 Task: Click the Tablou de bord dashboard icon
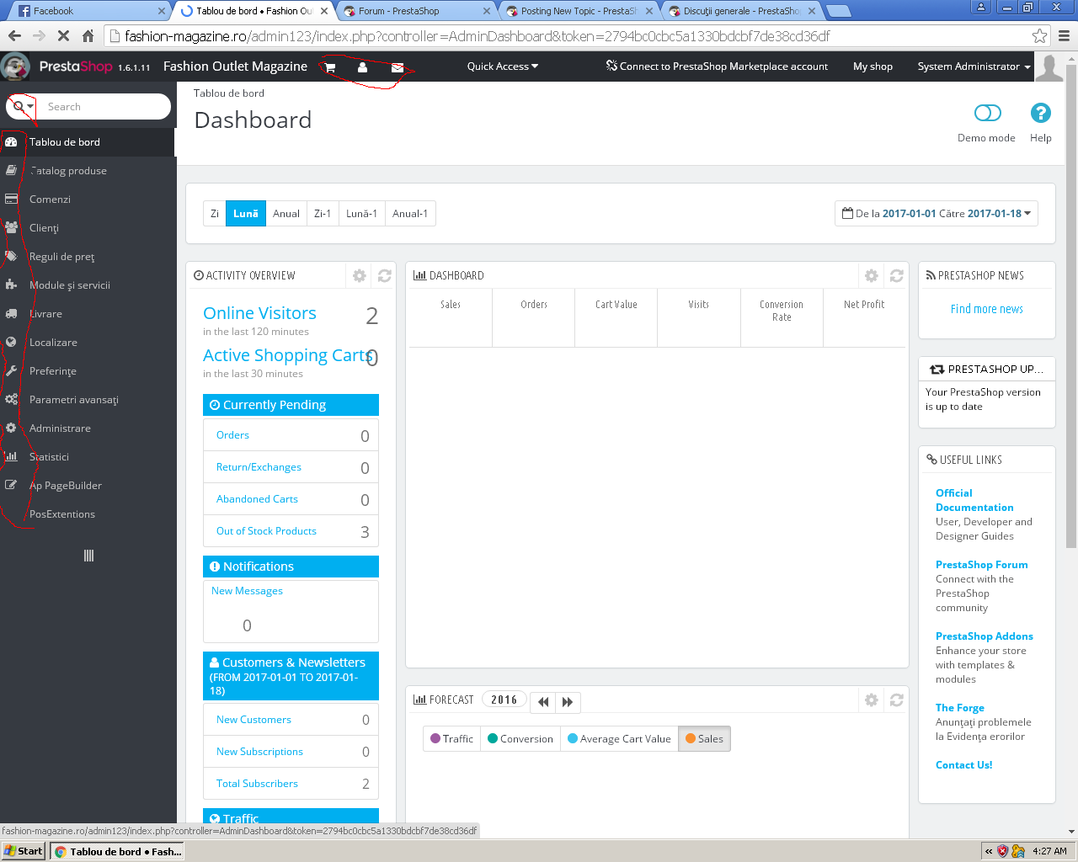[x=11, y=142]
